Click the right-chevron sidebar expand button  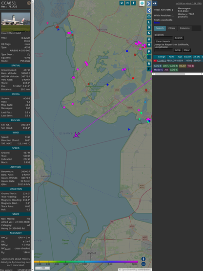[149, 3]
